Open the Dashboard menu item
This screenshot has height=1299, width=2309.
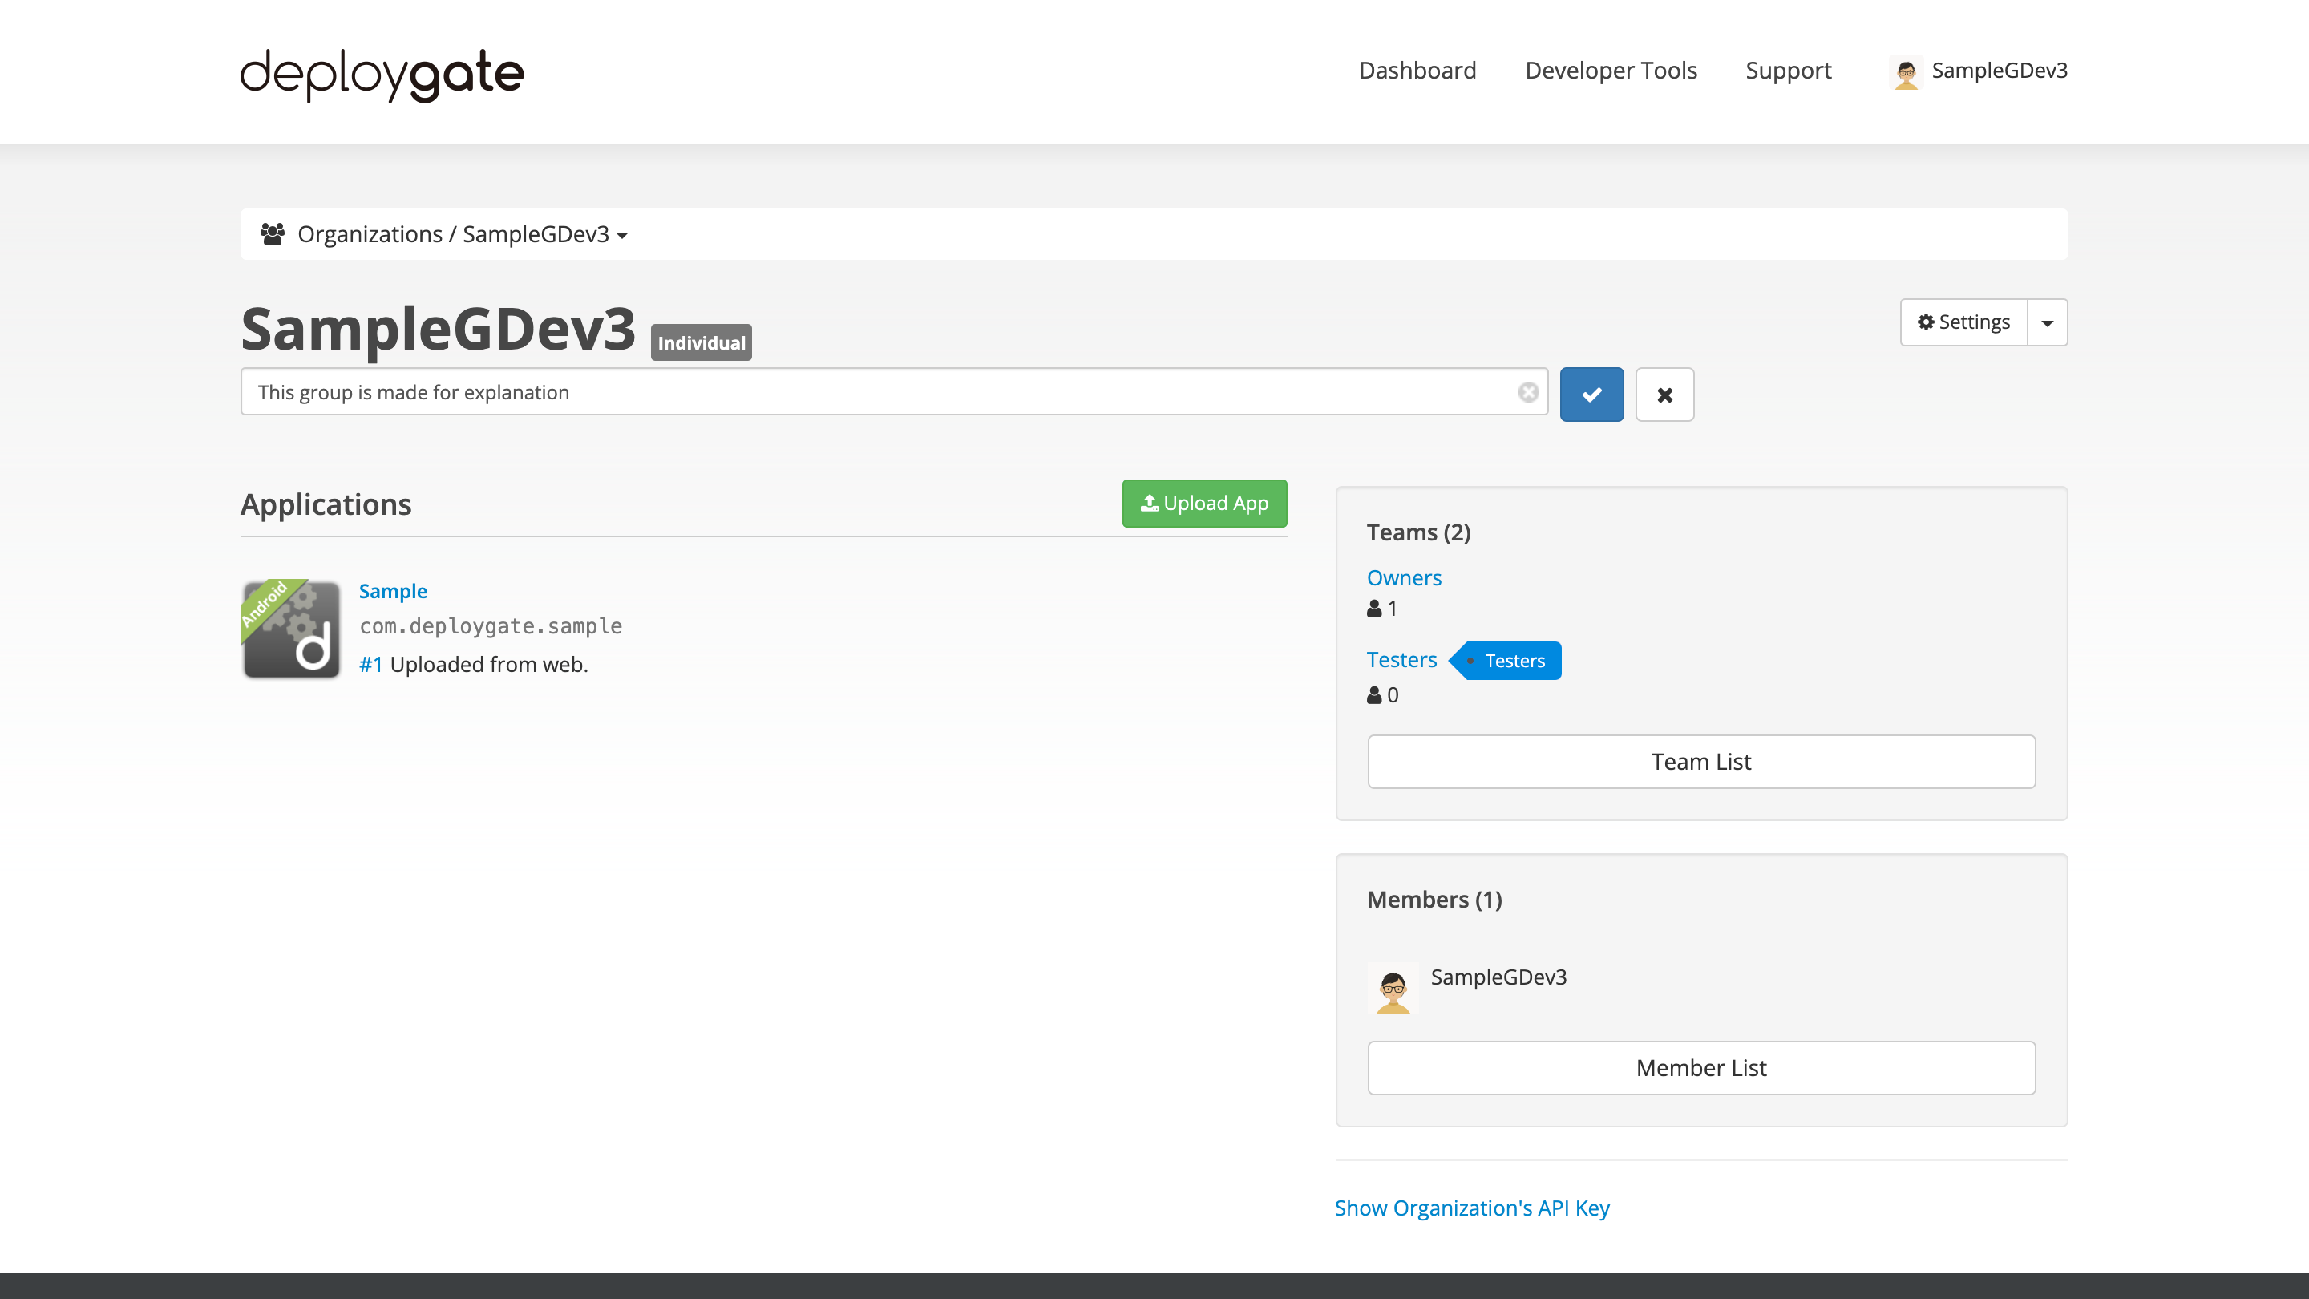(x=1417, y=70)
